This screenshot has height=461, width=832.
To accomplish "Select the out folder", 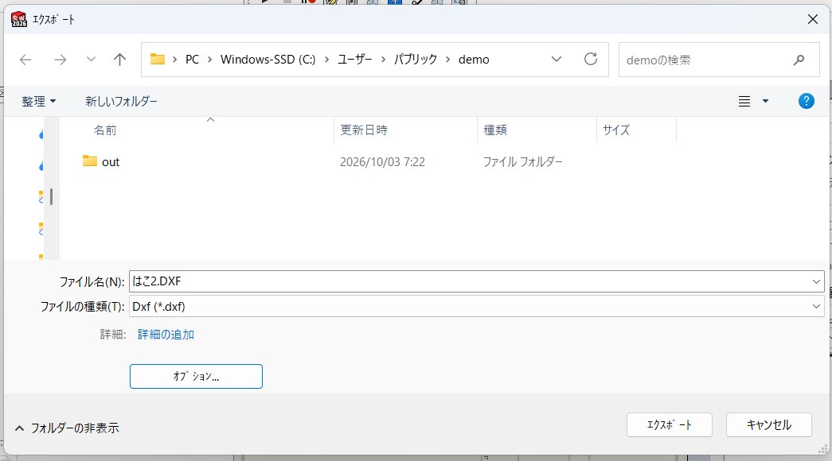I will (x=111, y=162).
